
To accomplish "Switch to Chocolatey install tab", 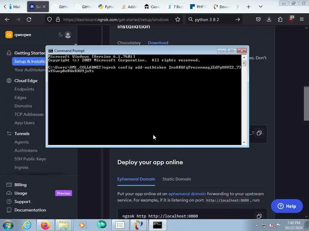I will point(129,43).
